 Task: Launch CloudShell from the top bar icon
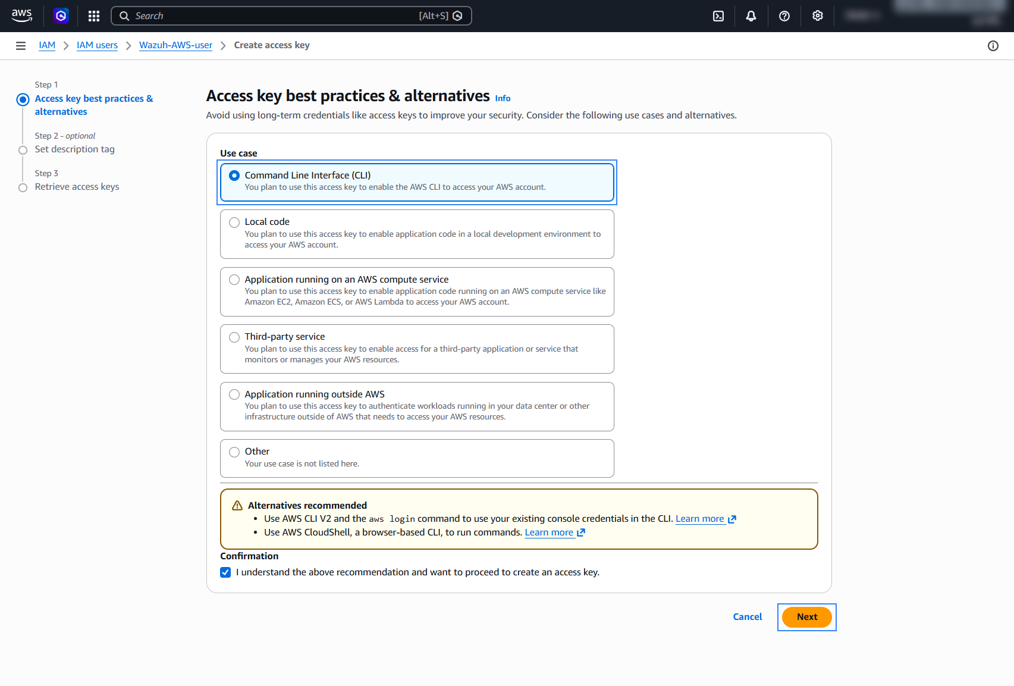click(x=718, y=16)
